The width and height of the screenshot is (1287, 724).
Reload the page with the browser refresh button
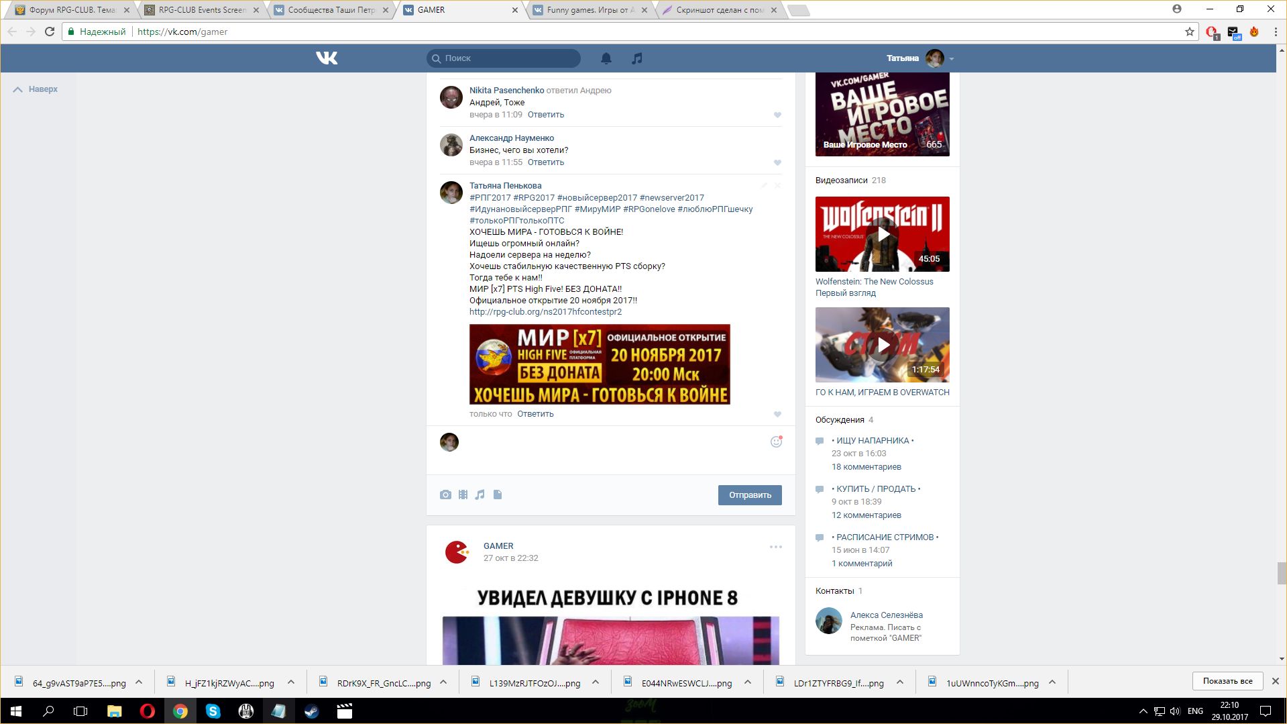tap(50, 32)
